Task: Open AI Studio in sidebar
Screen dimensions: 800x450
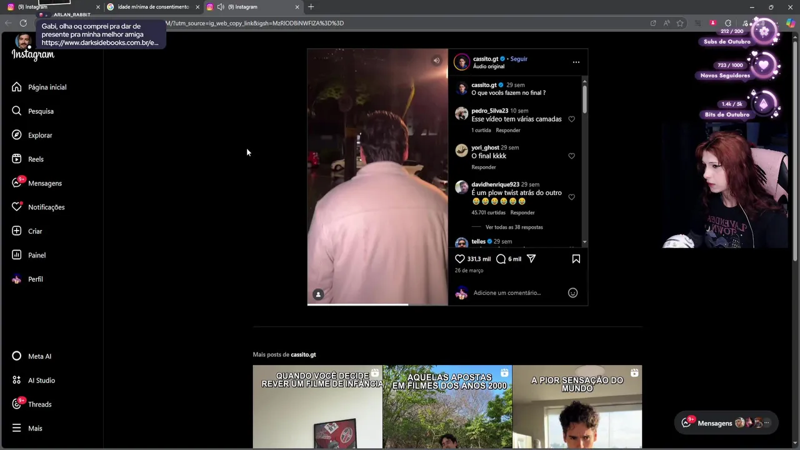Action: (34, 381)
